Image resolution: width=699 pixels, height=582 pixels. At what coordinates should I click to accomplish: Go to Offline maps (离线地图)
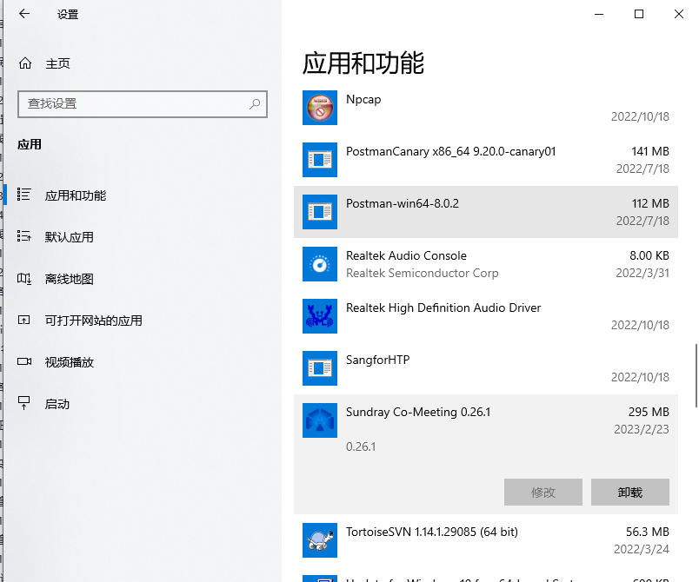coord(69,279)
